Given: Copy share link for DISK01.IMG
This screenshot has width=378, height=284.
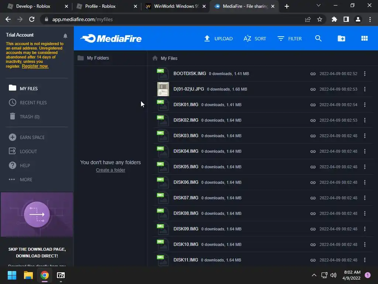Looking at the screenshot, I should (x=313, y=105).
